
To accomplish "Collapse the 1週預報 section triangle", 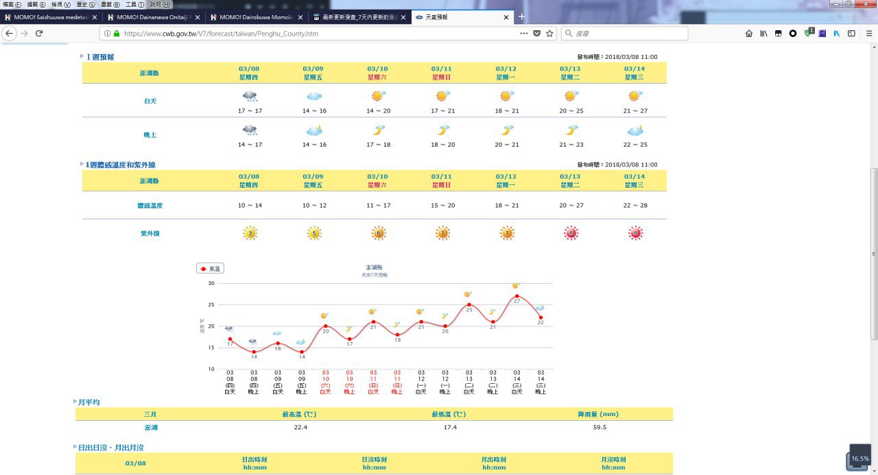I will click(x=82, y=56).
